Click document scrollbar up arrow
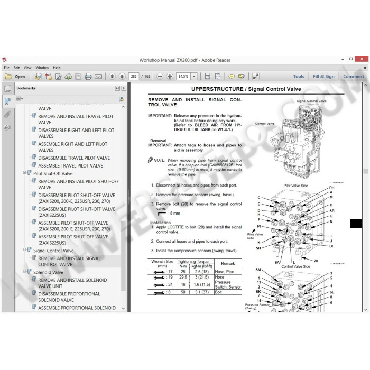Screen dimensions: 370x370 pos(366,85)
